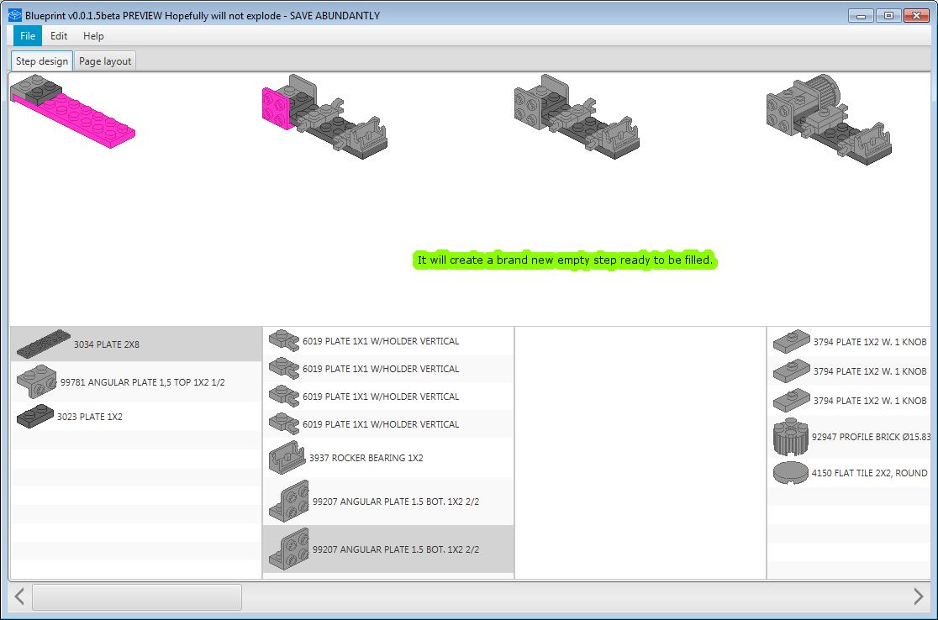The width and height of the screenshot is (938, 620).
Task: Select the highlighted '99207 ANGULAR PLATE 1.5 BOT.' label
Action: pyautogui.click(x=396, y=549)
